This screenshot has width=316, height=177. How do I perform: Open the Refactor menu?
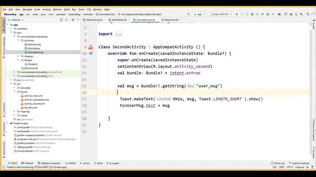57,9
